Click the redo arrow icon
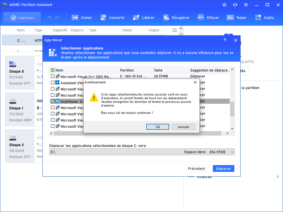 [57, 18]
